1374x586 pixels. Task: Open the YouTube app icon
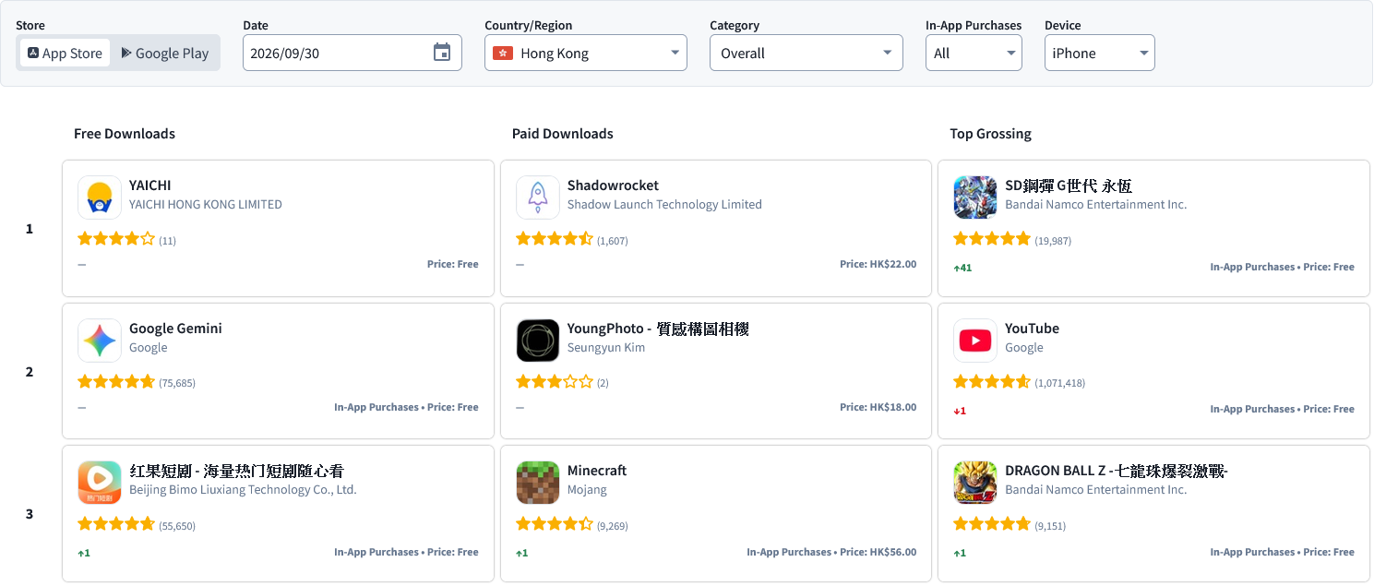pos(975,341)
